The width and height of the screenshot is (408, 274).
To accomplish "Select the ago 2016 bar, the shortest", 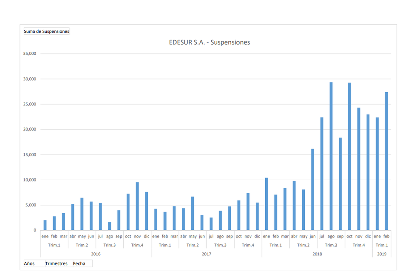I will point(110,226).
